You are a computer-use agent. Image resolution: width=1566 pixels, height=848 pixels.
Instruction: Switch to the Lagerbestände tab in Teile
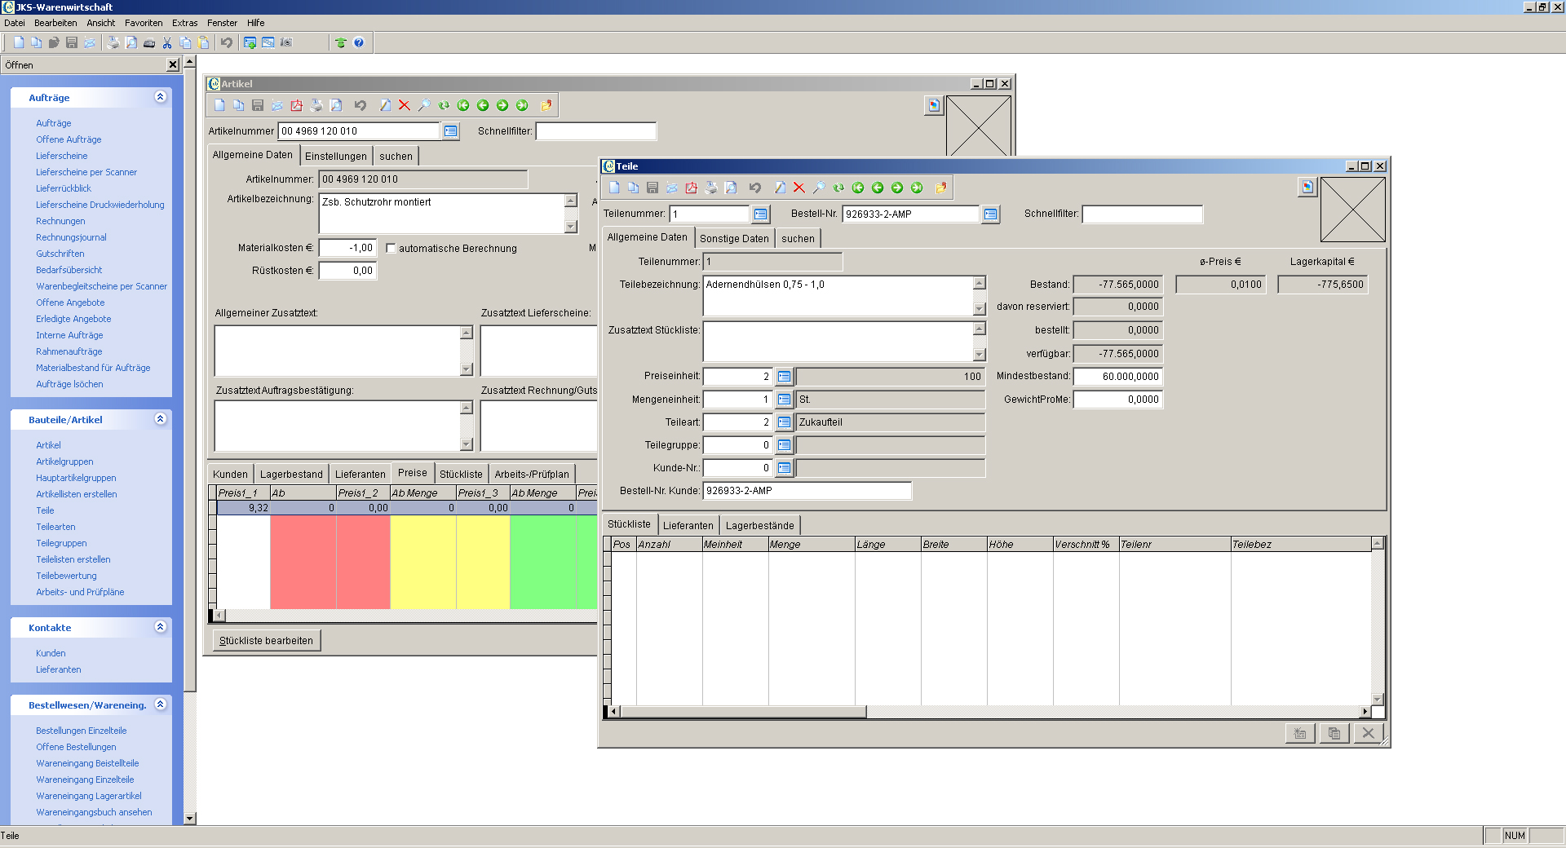[x=759, y=525]
